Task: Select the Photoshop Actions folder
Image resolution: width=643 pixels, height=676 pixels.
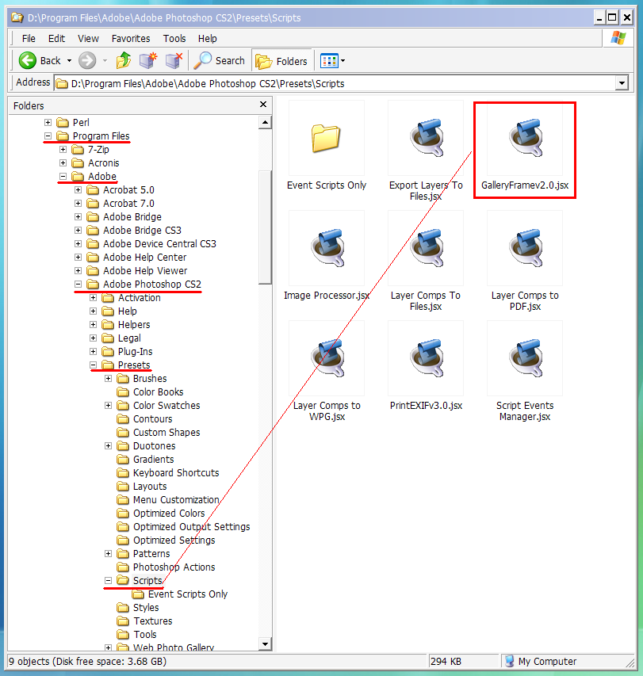Action: click(174, 567)
